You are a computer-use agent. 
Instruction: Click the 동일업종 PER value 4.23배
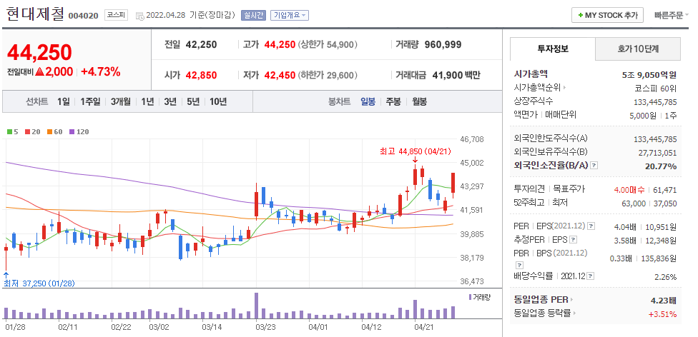click(x=663, y=300)
